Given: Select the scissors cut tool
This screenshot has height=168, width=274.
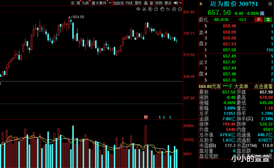Looking at the screenshot, I should coord(144,9).
